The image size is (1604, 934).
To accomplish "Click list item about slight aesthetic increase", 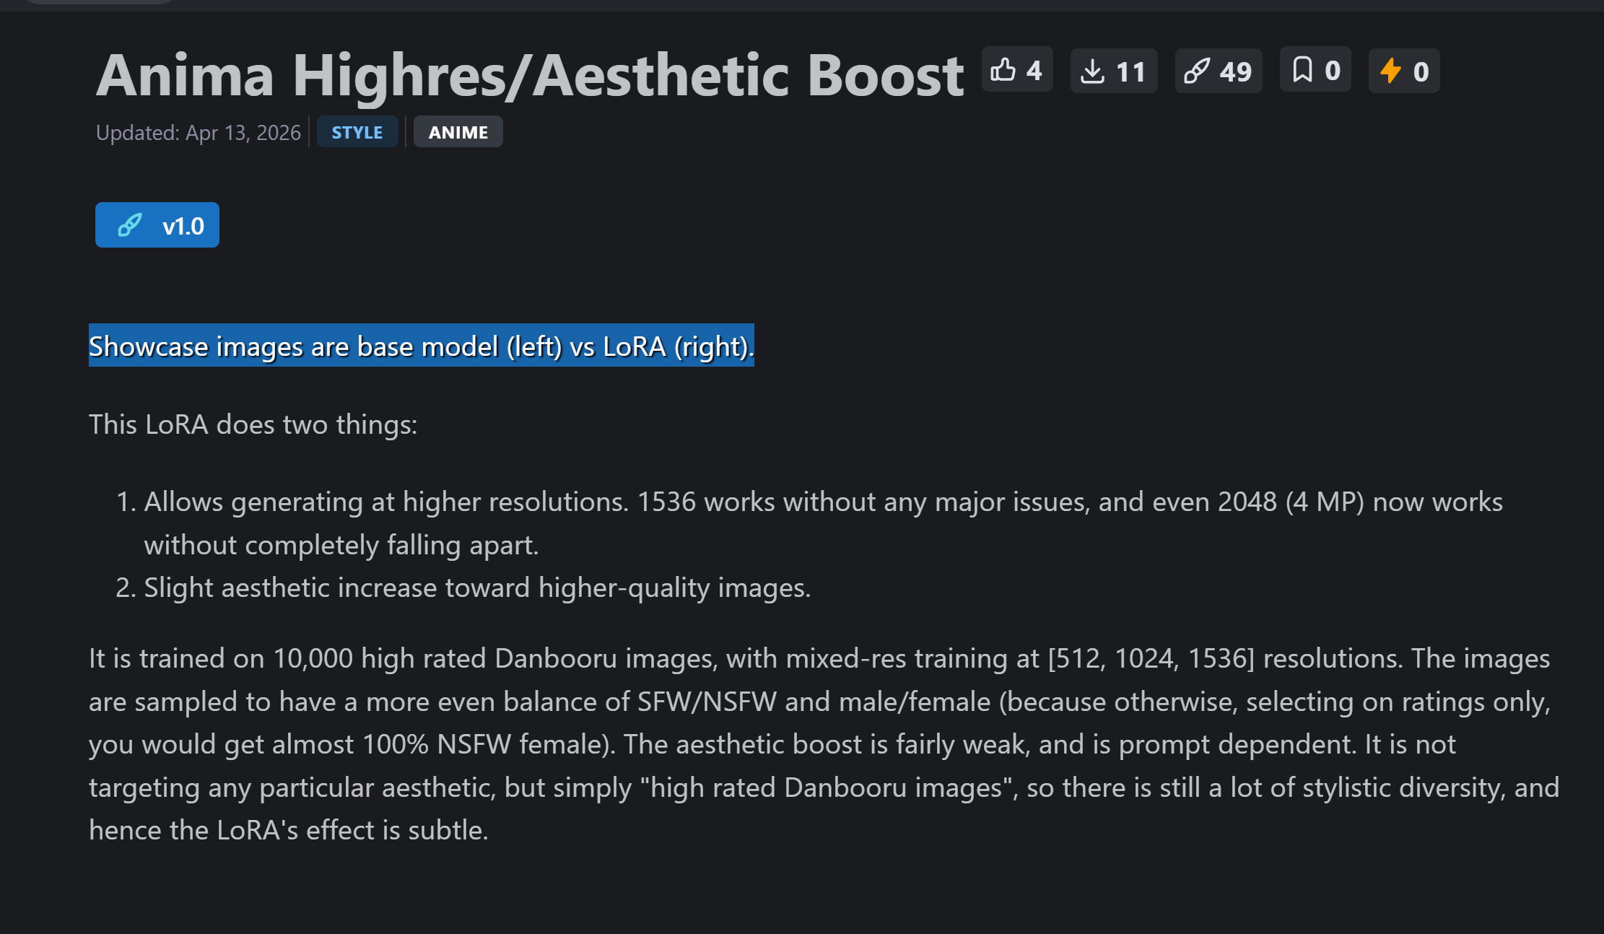I will coord(477,588).
